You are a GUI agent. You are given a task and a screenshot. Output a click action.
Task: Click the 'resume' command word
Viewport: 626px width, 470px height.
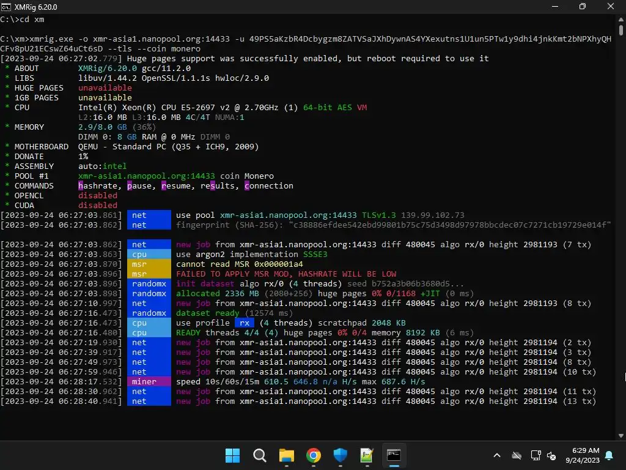coord(176,186)
